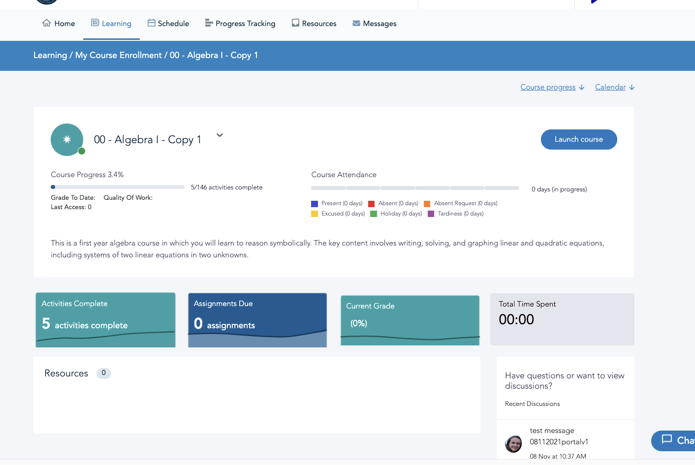Click the Messages envelope icon
This screenshot has height=465, width=695.
pos(356,23)
